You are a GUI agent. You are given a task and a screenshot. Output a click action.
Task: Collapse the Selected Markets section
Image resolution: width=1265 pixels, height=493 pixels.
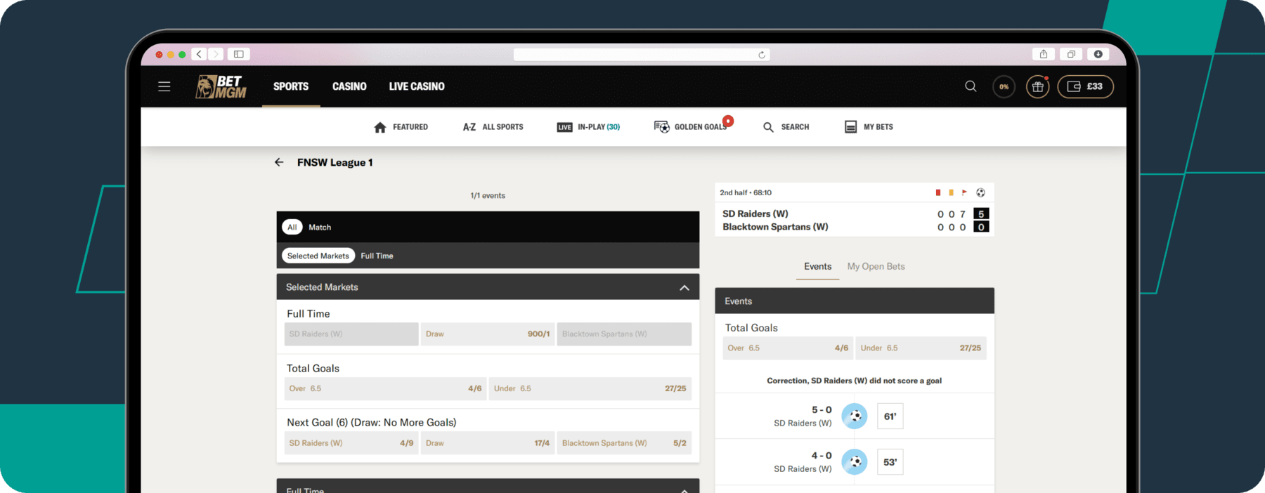pyautogui.click(x=685, y=288)
